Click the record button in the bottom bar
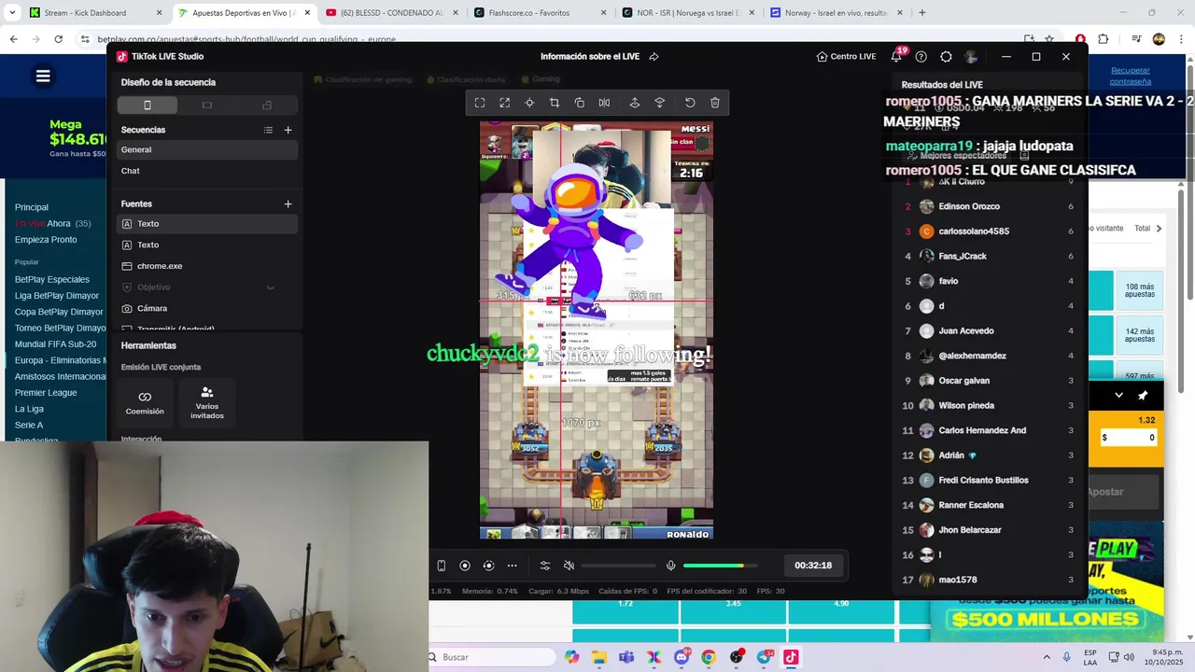The width and height of the screenshot is (1195, 672). [465, 566]
